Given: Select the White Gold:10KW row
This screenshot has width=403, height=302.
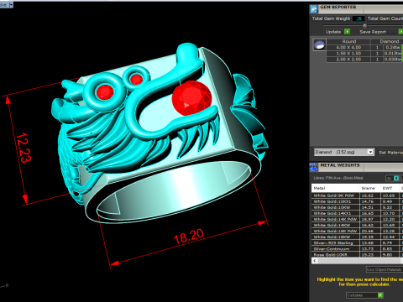Looking at the screenshot, I should point(357,207).
